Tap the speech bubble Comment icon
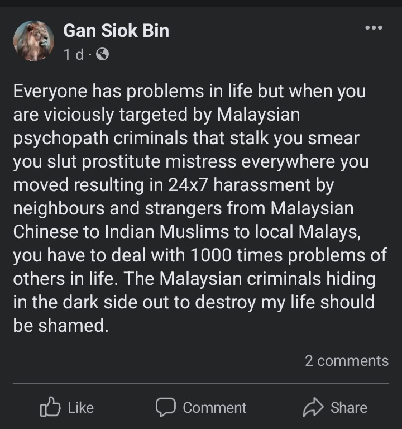Viewport: 402px width, 429px height. [x=166, y=407]
